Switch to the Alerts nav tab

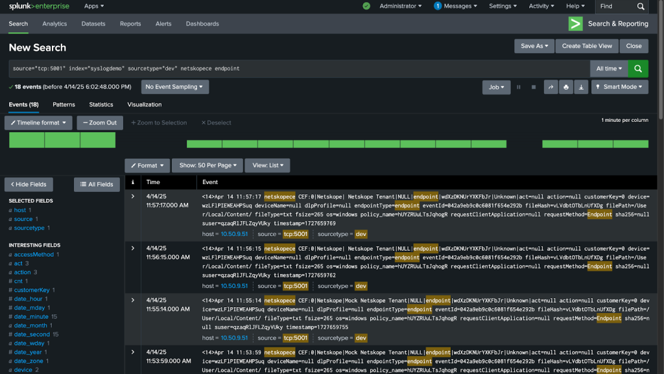pos(163,24)
